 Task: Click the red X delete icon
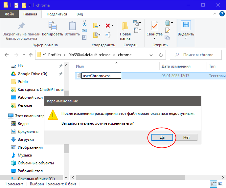(108, 26)
